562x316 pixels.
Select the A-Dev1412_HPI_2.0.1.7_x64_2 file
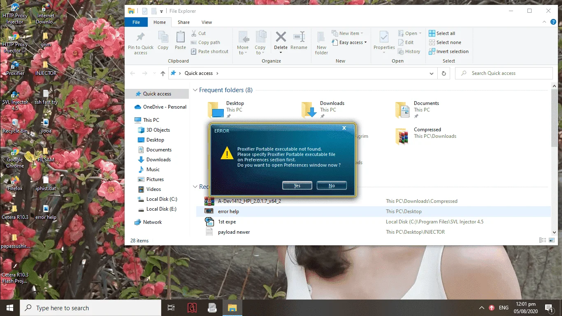[x=249, y=201]
